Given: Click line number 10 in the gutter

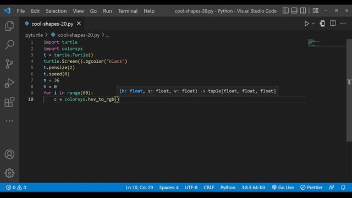Looking at the screenshot, I should point(31,99).
